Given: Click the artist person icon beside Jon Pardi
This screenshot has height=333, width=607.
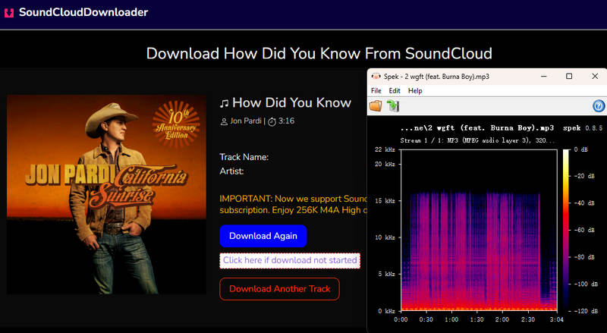Looking at the screenshot, I should click(x=224, y=121).
